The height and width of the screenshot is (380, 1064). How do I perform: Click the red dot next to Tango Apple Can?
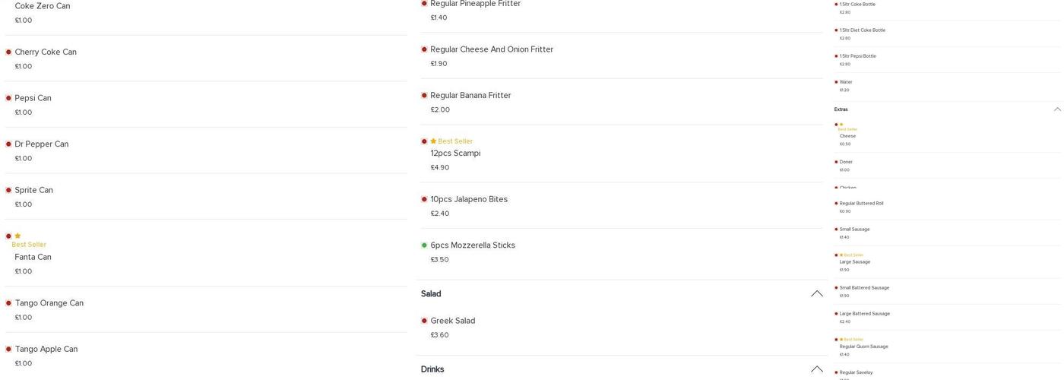pos(8,350)
